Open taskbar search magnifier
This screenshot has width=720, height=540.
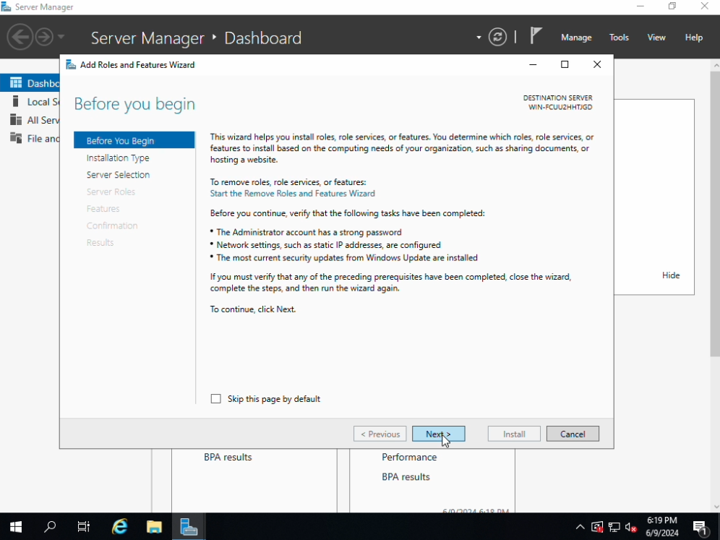pos(50,527)
